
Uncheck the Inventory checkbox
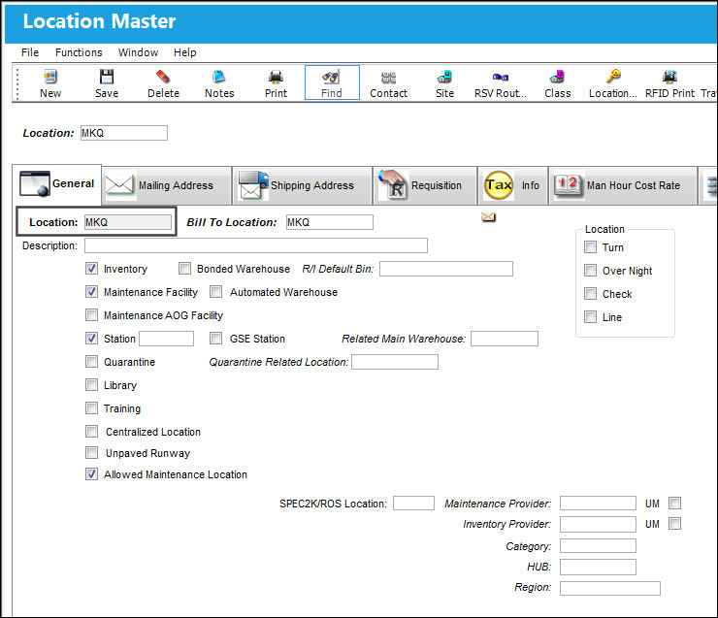(x=91, y=269)
